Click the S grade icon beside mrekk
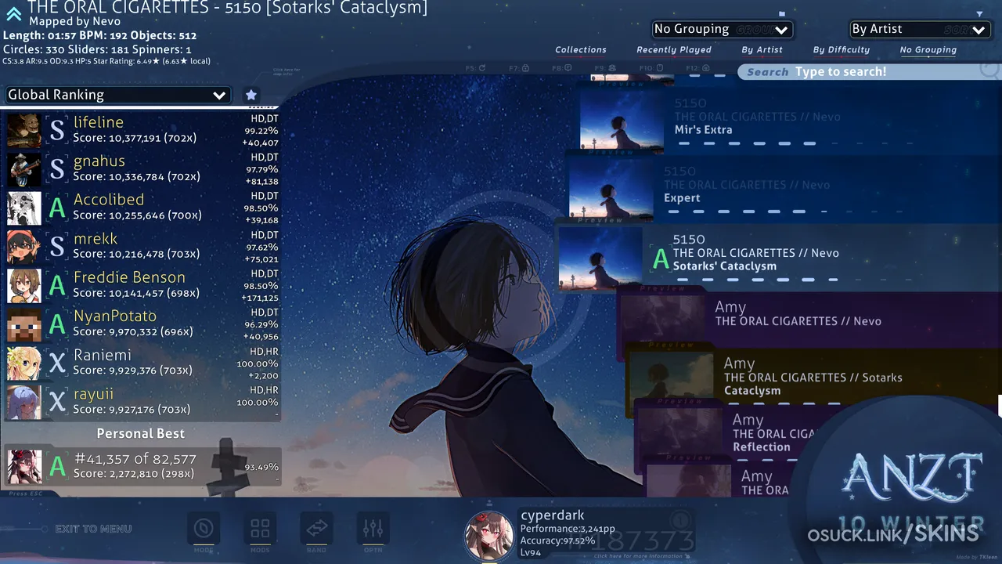The height and width of the screenshot is (564, 1002). click(57, 247)
